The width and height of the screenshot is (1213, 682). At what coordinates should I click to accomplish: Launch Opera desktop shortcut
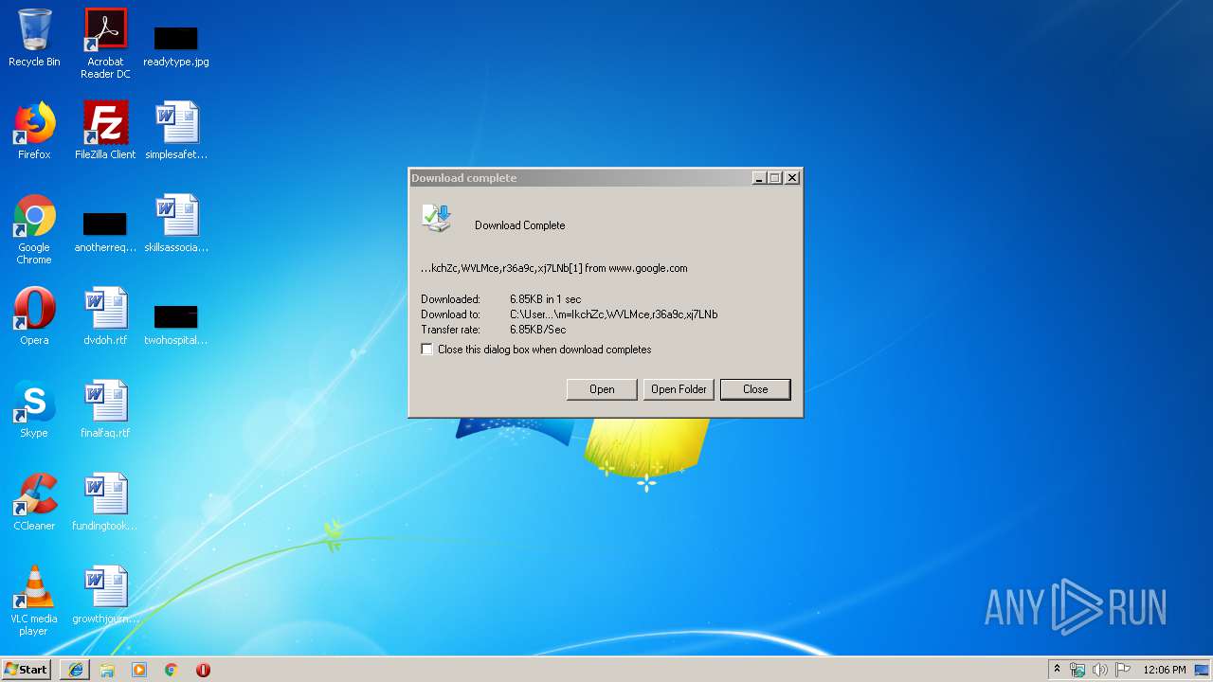pos(34,316)
